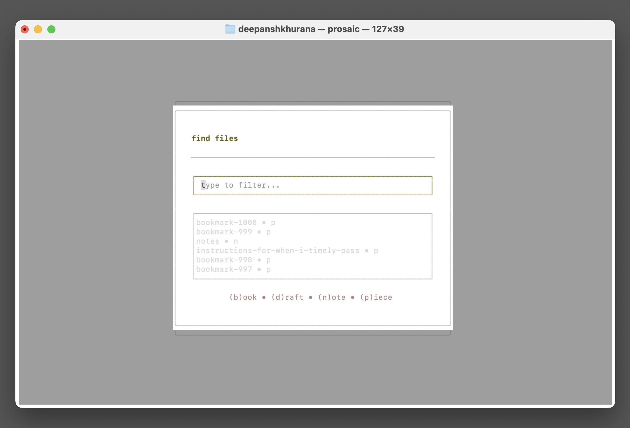Screen dimensions: 630x428
Task: Select the bookmark-998 file entry
Action: pos(224,260)
